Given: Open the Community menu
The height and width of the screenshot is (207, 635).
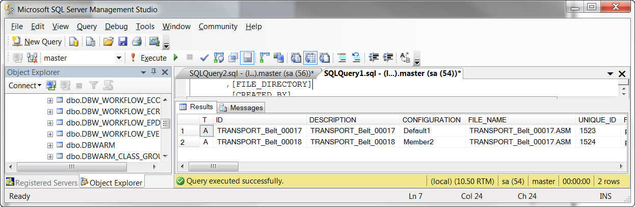Looking at the screenshot, I should click(218, 27).
